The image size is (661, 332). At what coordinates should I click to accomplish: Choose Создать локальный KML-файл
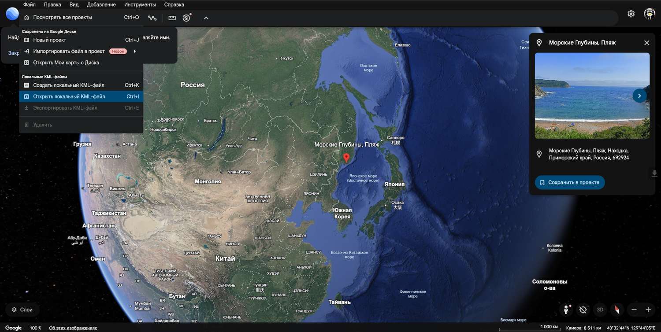[81, 85]
